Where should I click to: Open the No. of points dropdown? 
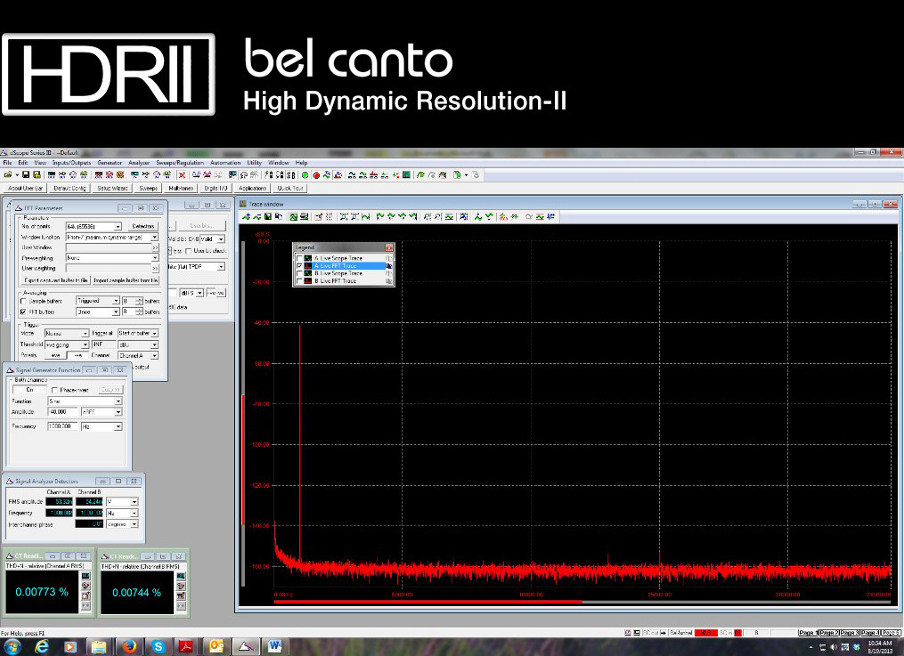pyautogui.click(x=118, y=226)
